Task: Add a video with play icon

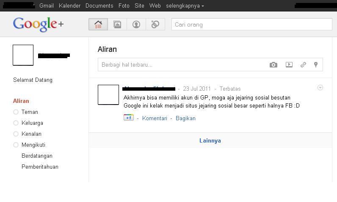Action: [x=289, y=65]
